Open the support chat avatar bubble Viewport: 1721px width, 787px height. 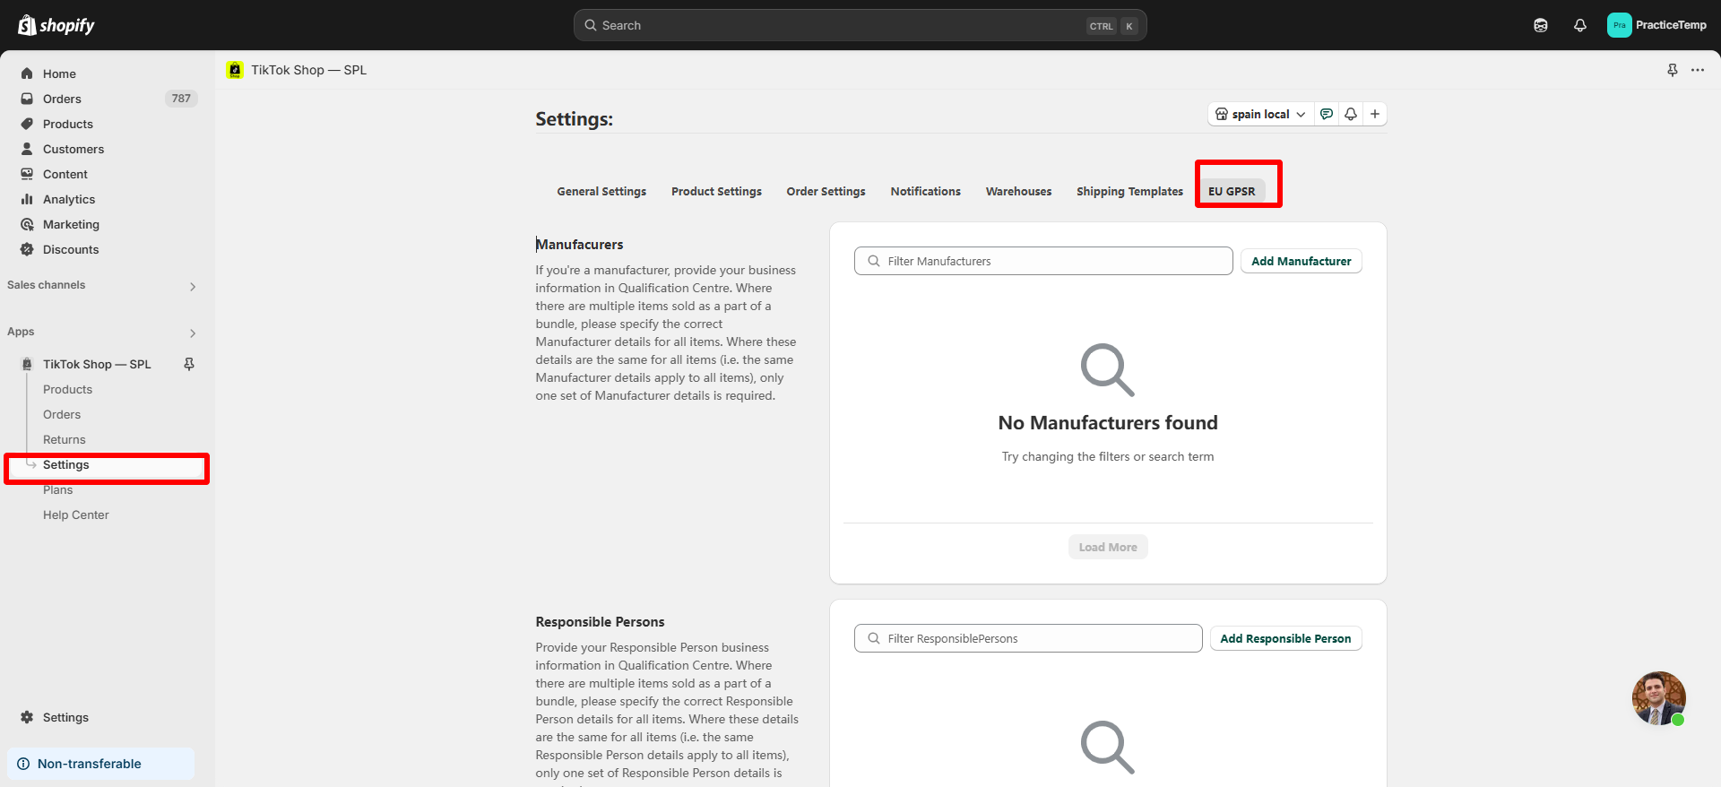(1658, 697)
